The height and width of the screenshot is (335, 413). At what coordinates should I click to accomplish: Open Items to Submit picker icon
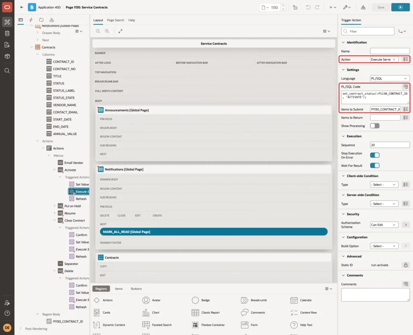coord(406,109)
